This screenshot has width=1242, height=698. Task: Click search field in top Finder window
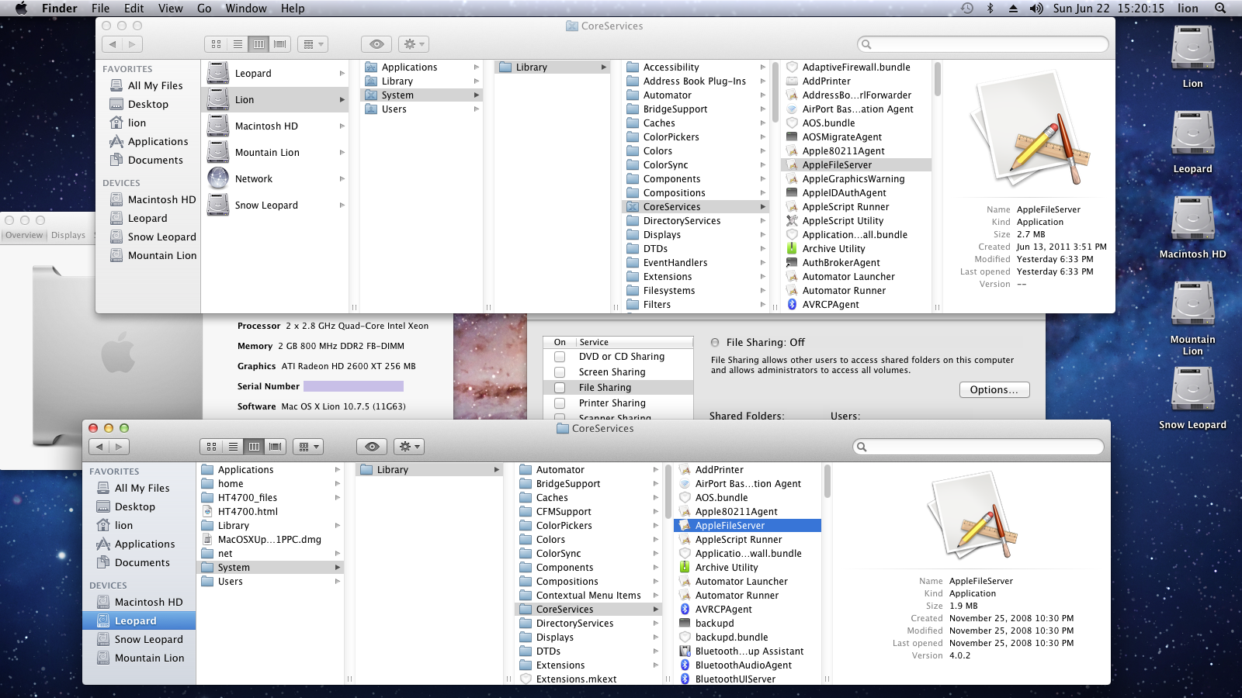pos(983,44)
